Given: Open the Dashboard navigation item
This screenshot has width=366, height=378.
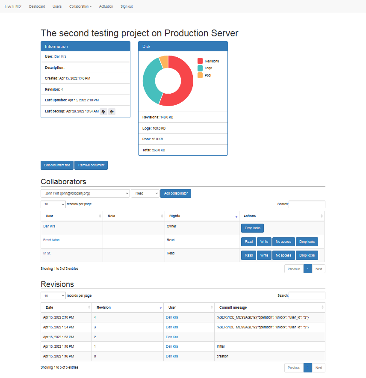Looking at the screenshot, I should [37, 6].
